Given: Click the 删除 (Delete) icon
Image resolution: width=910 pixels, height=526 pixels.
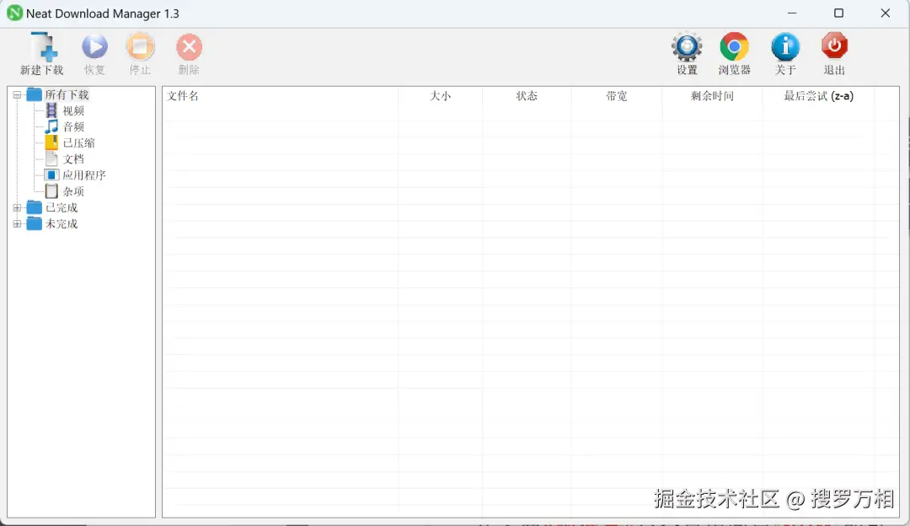Looking at the screenshot, I should click(x=188, y=51).
